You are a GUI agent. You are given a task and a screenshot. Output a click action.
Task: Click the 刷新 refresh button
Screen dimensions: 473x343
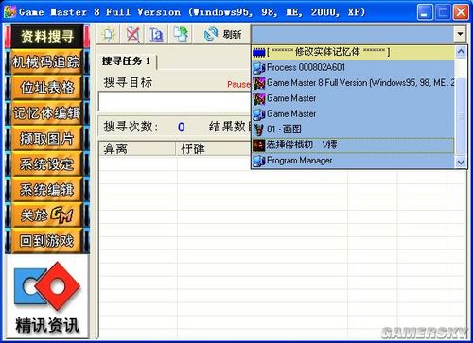click(222, 34)
